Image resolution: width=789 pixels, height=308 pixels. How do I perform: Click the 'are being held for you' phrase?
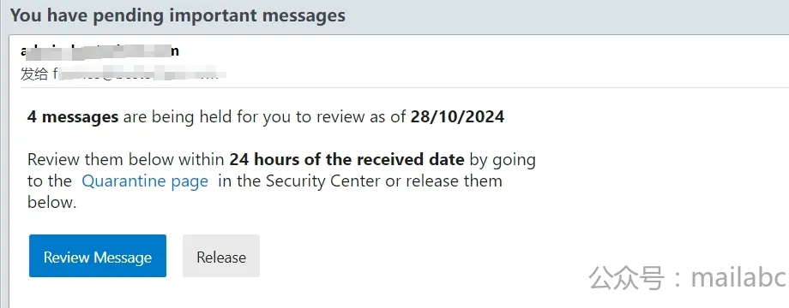pyautogui.click(x=208, y=117)
